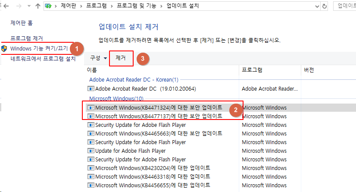The image size is (356, 192).
Task: Click icon of KB4477137 update
Action: pos(91,116)
